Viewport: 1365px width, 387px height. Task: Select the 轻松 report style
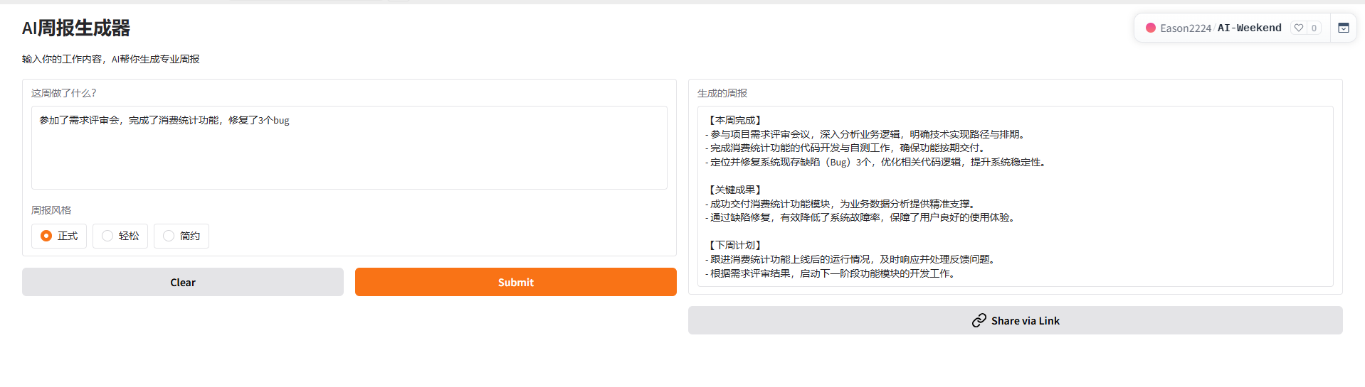pyautogui.click(x=120, y=236)
